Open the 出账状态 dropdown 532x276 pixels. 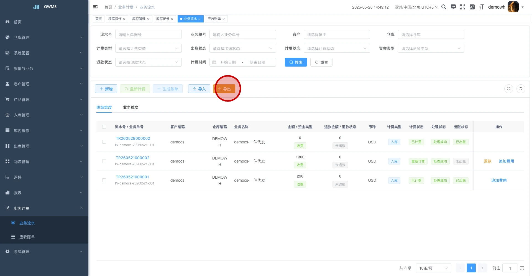(243, 48)
